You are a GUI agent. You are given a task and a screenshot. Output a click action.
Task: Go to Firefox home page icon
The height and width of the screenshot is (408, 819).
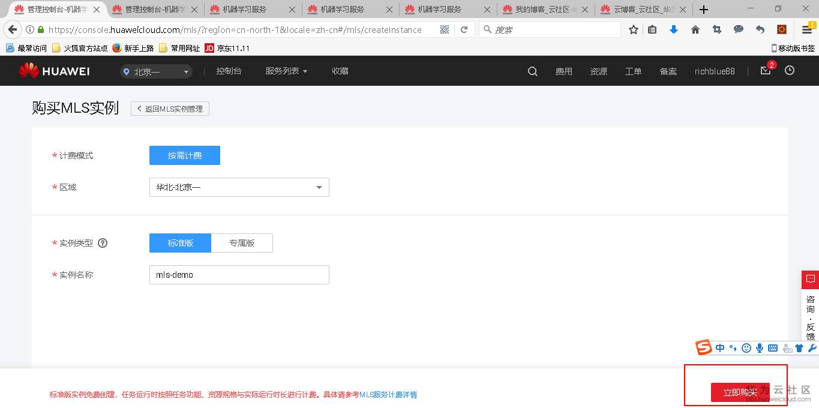(x=695, y=29)
